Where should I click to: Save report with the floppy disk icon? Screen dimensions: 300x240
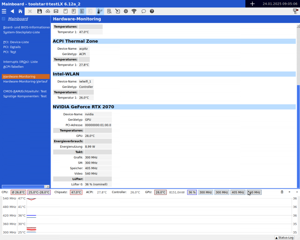click(x=39, y=11)
